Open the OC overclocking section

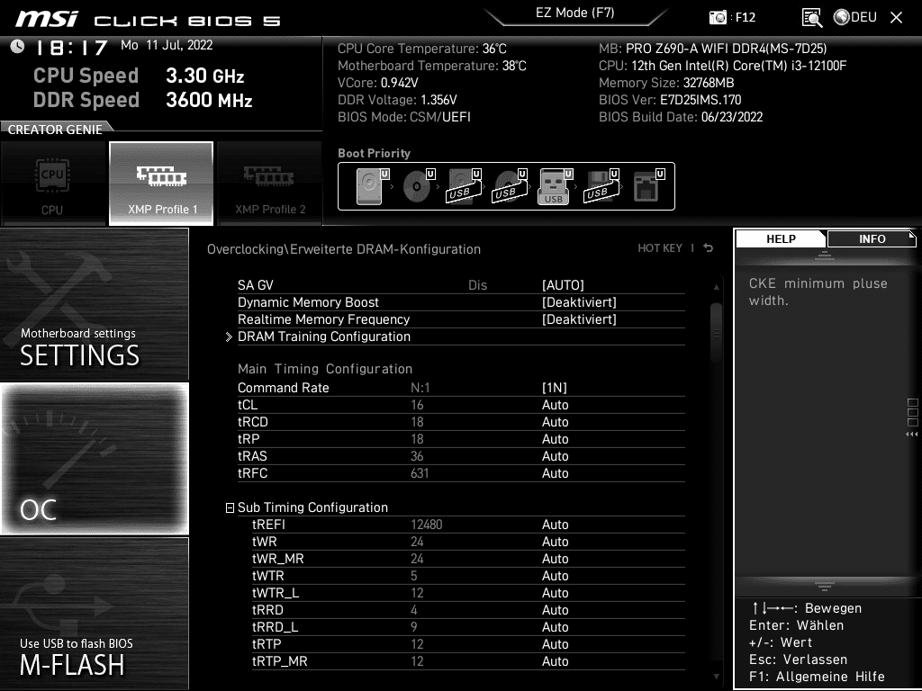[94, 459]
